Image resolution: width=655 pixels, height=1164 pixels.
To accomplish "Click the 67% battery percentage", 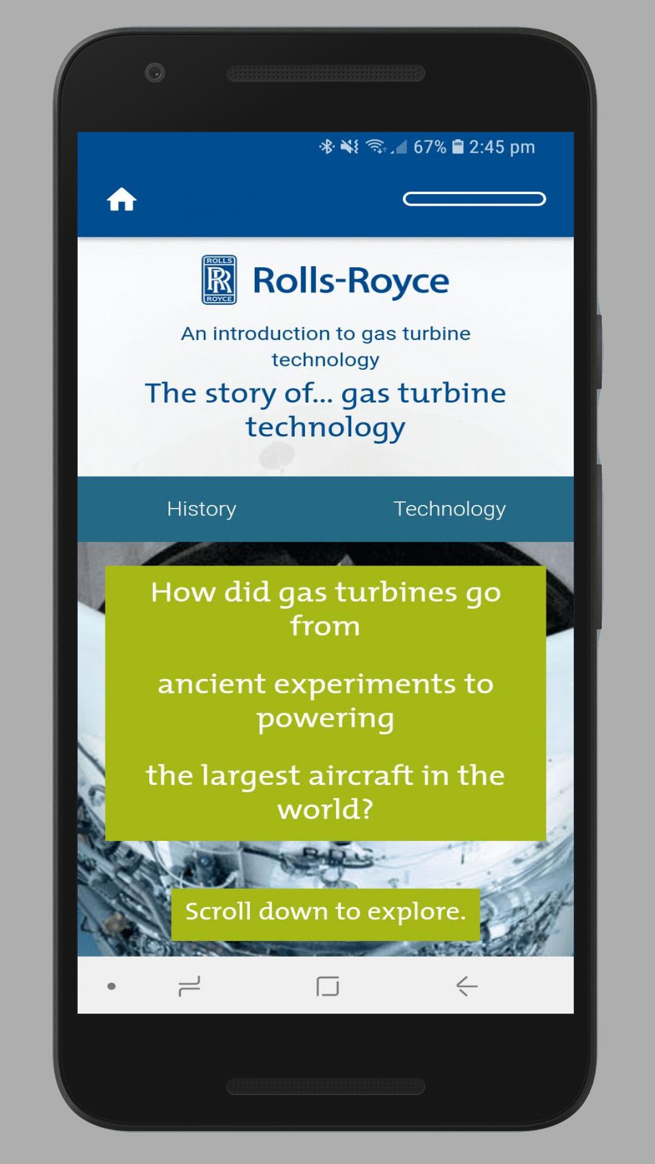I will (x=430, y=147).
